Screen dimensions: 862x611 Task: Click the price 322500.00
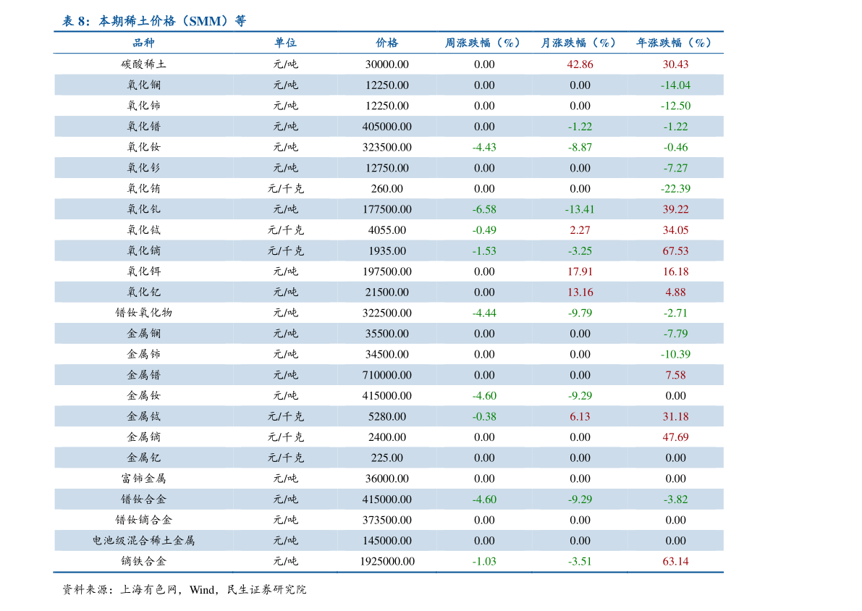click(x=387, y=313)
